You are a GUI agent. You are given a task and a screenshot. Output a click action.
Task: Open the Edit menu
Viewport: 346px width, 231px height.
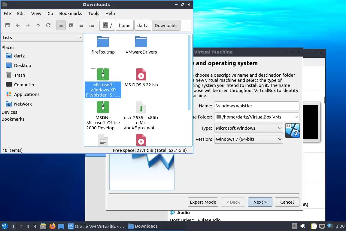tap(21, 14)
